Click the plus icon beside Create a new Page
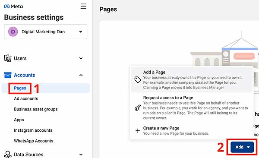259x158 pixels. pyautogui.click(x=138, y=131)
